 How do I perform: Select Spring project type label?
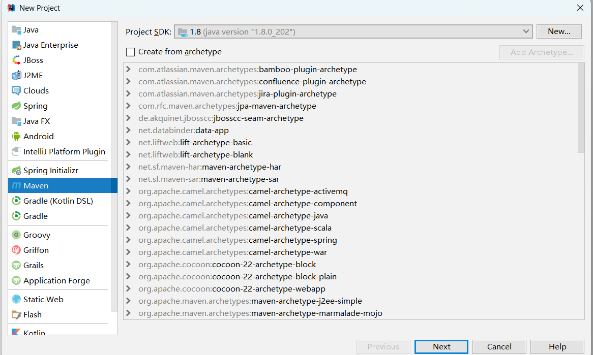(36, 106)
